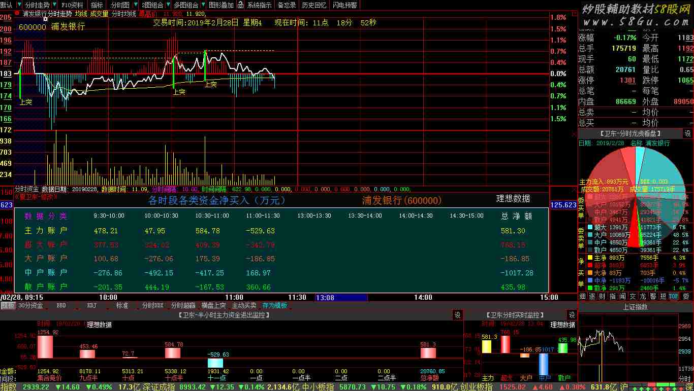The image size is (694, 391).
Task: Open the 委 order tab icon
Action: 686,296
